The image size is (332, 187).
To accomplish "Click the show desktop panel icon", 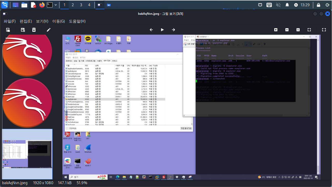I will [x=16, y=5].
